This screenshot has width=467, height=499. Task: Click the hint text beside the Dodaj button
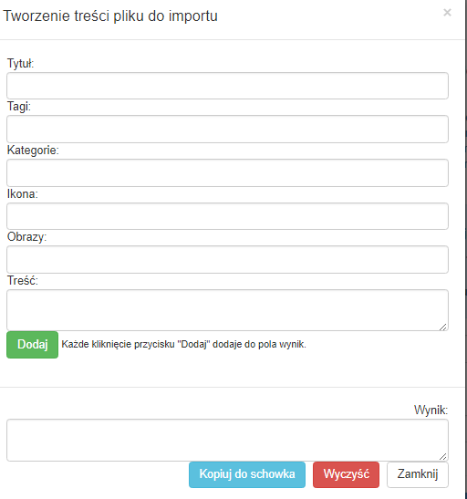click(x=183, y=344)
